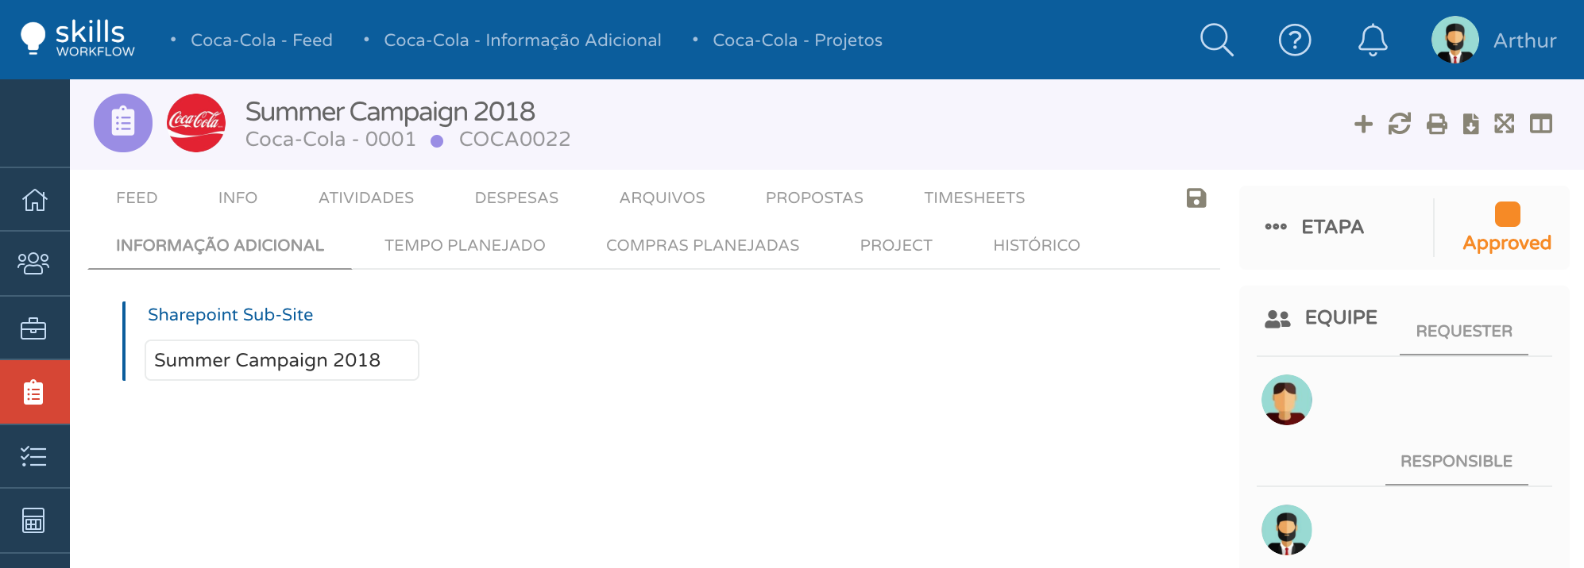
Task: Open the help question mark icon
Action: point(1295,40)
